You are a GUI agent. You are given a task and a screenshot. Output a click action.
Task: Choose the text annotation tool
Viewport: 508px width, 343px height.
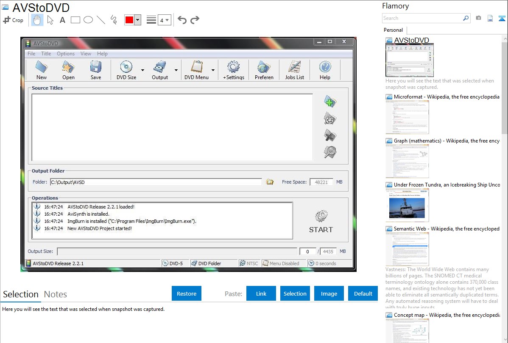[x=62, y=20]
